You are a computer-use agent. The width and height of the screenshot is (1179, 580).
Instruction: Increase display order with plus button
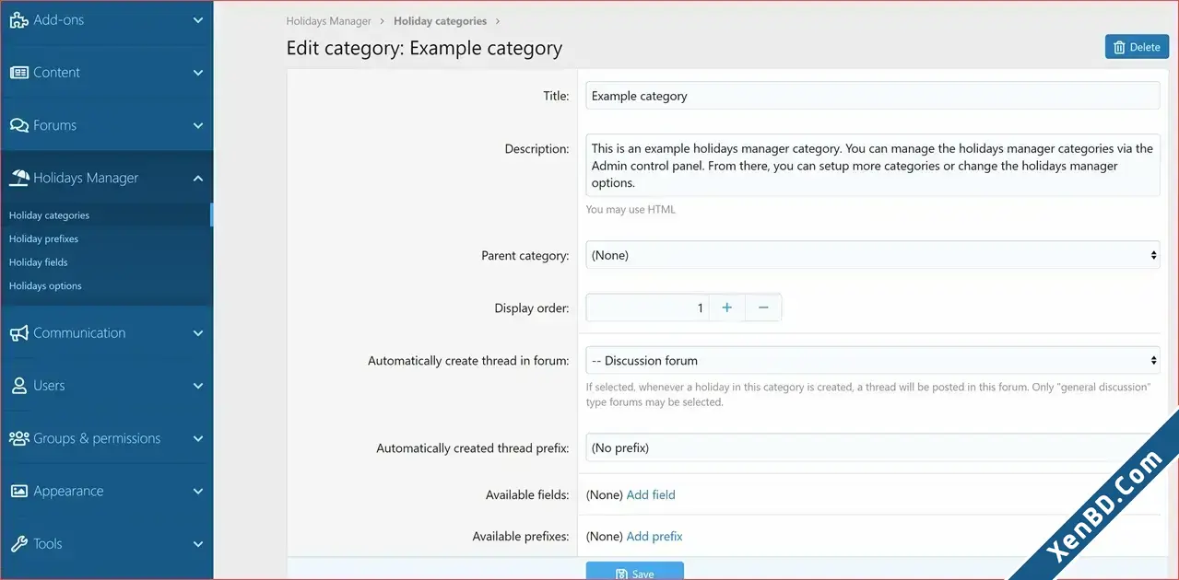click(x=726, y=307)
